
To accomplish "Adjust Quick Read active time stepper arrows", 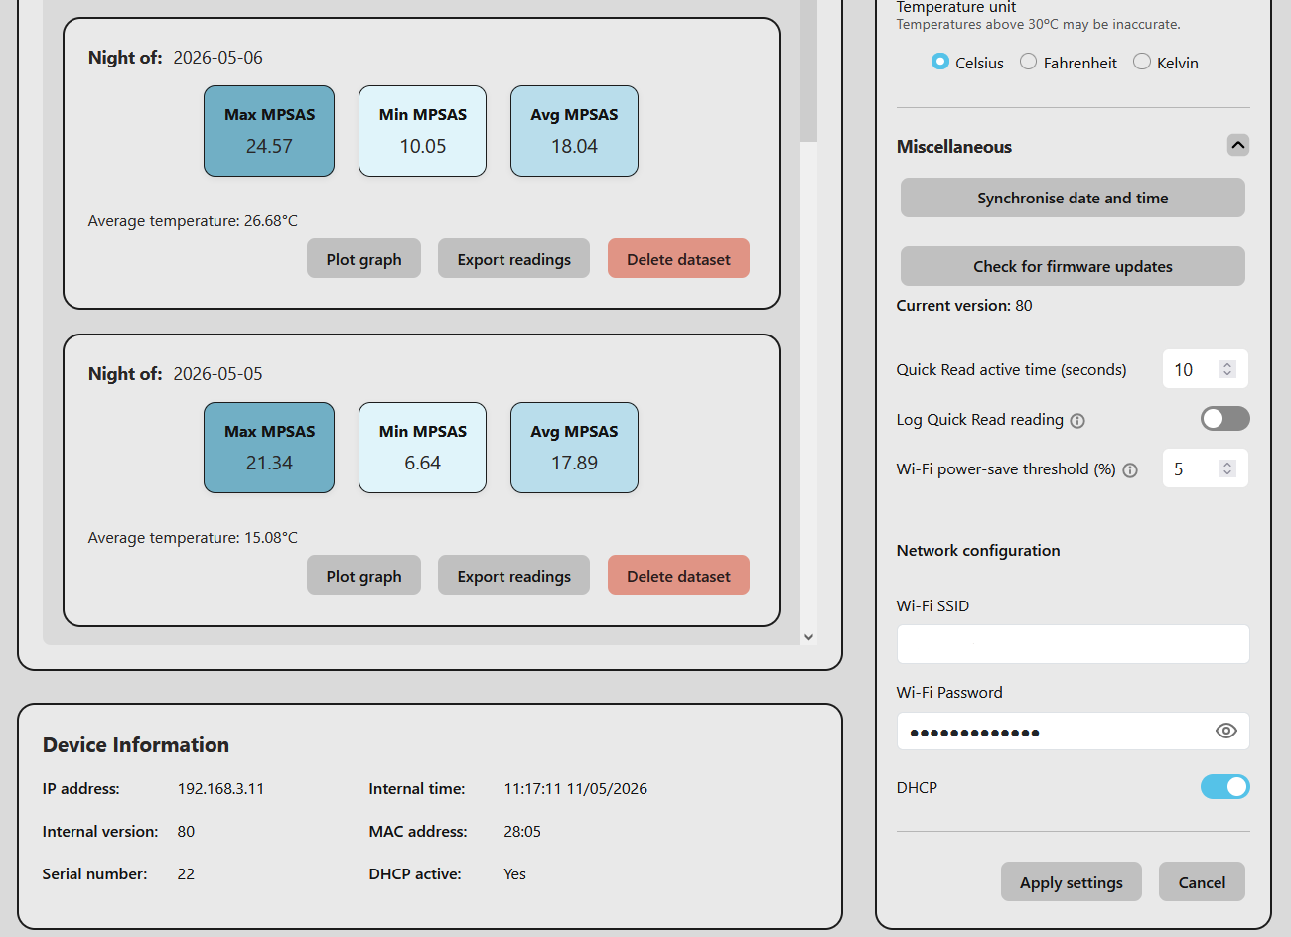I will tap(1227, 369).
